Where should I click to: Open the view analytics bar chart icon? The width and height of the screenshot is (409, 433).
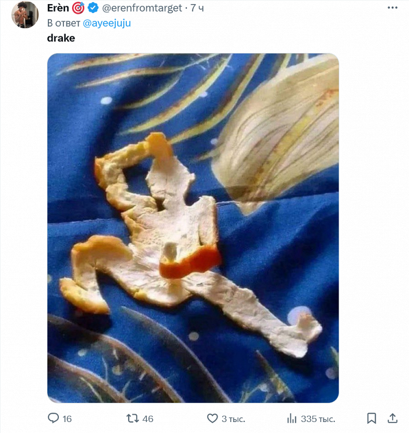292,418
